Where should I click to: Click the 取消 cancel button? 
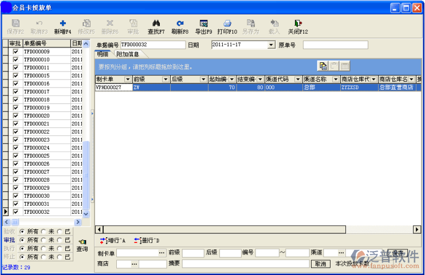coord(320,264)
